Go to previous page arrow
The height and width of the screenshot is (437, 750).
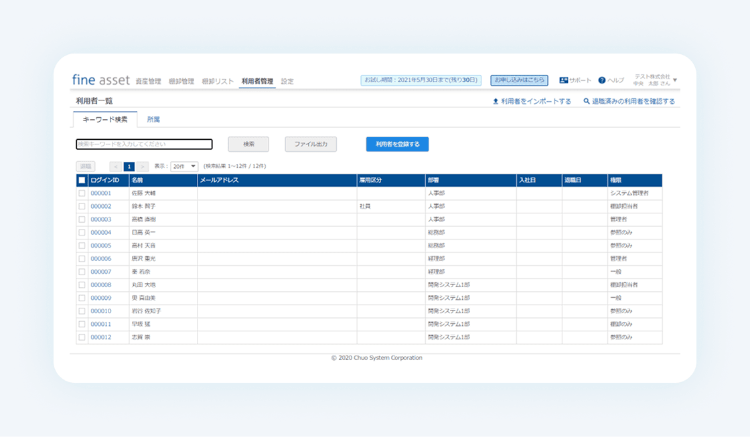115,167
